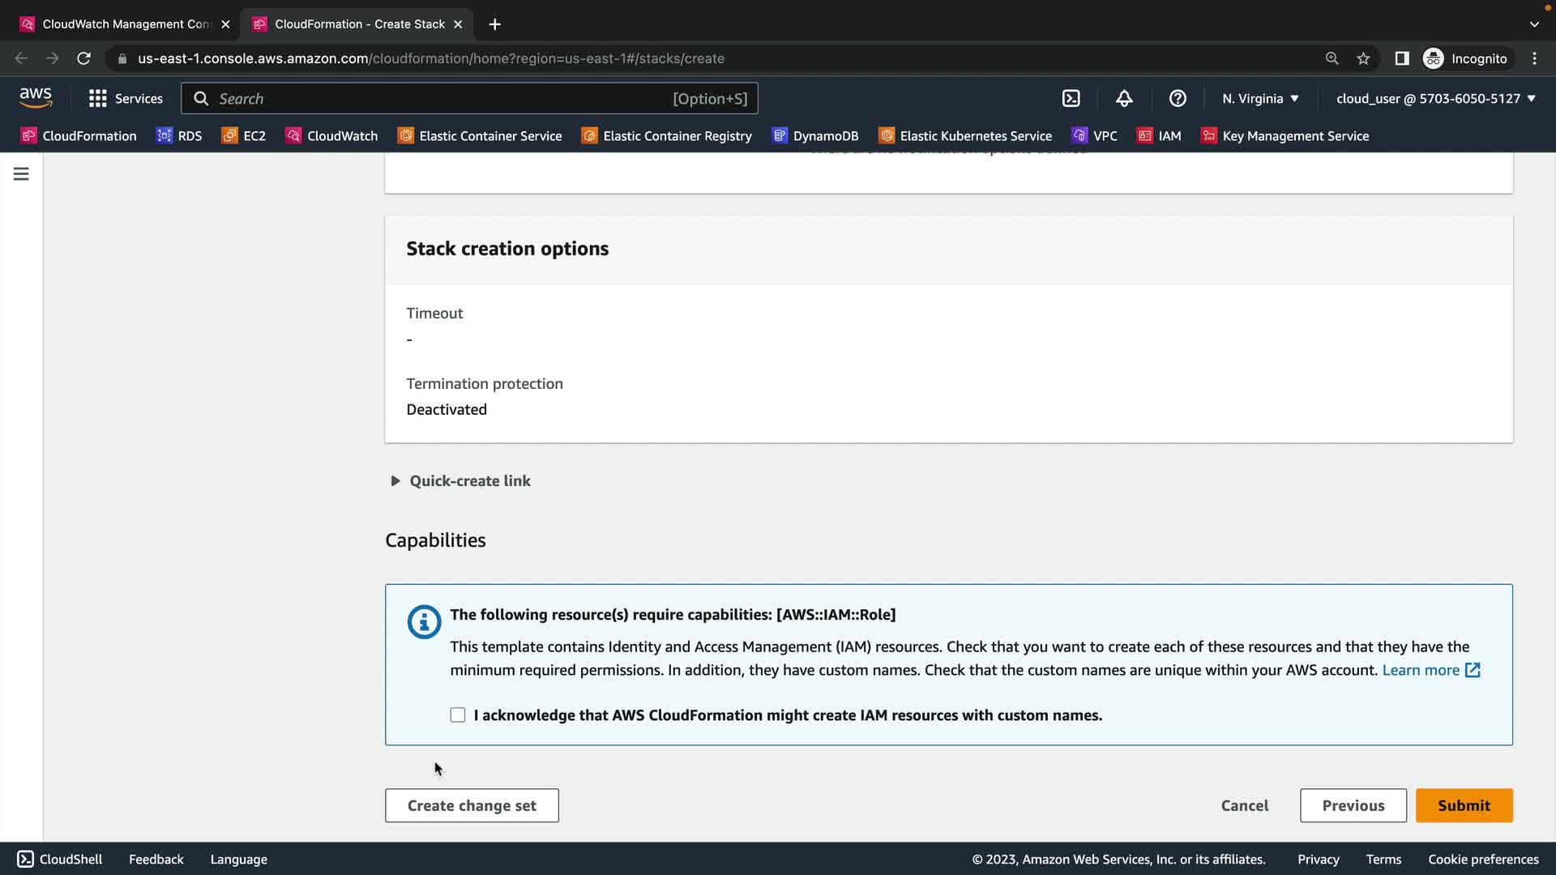The image size is (1556, 875).
Task: Bookmark the page using the star icon
Action: pos(1363,58)
